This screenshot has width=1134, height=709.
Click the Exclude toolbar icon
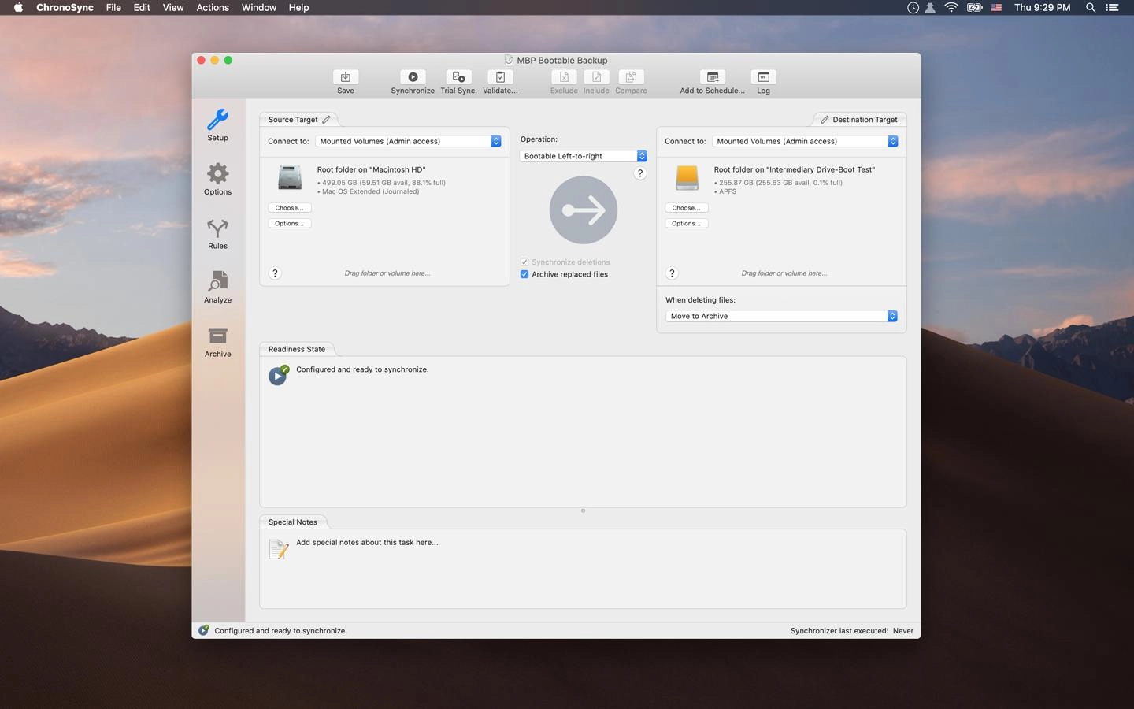(x=564, y=77)
